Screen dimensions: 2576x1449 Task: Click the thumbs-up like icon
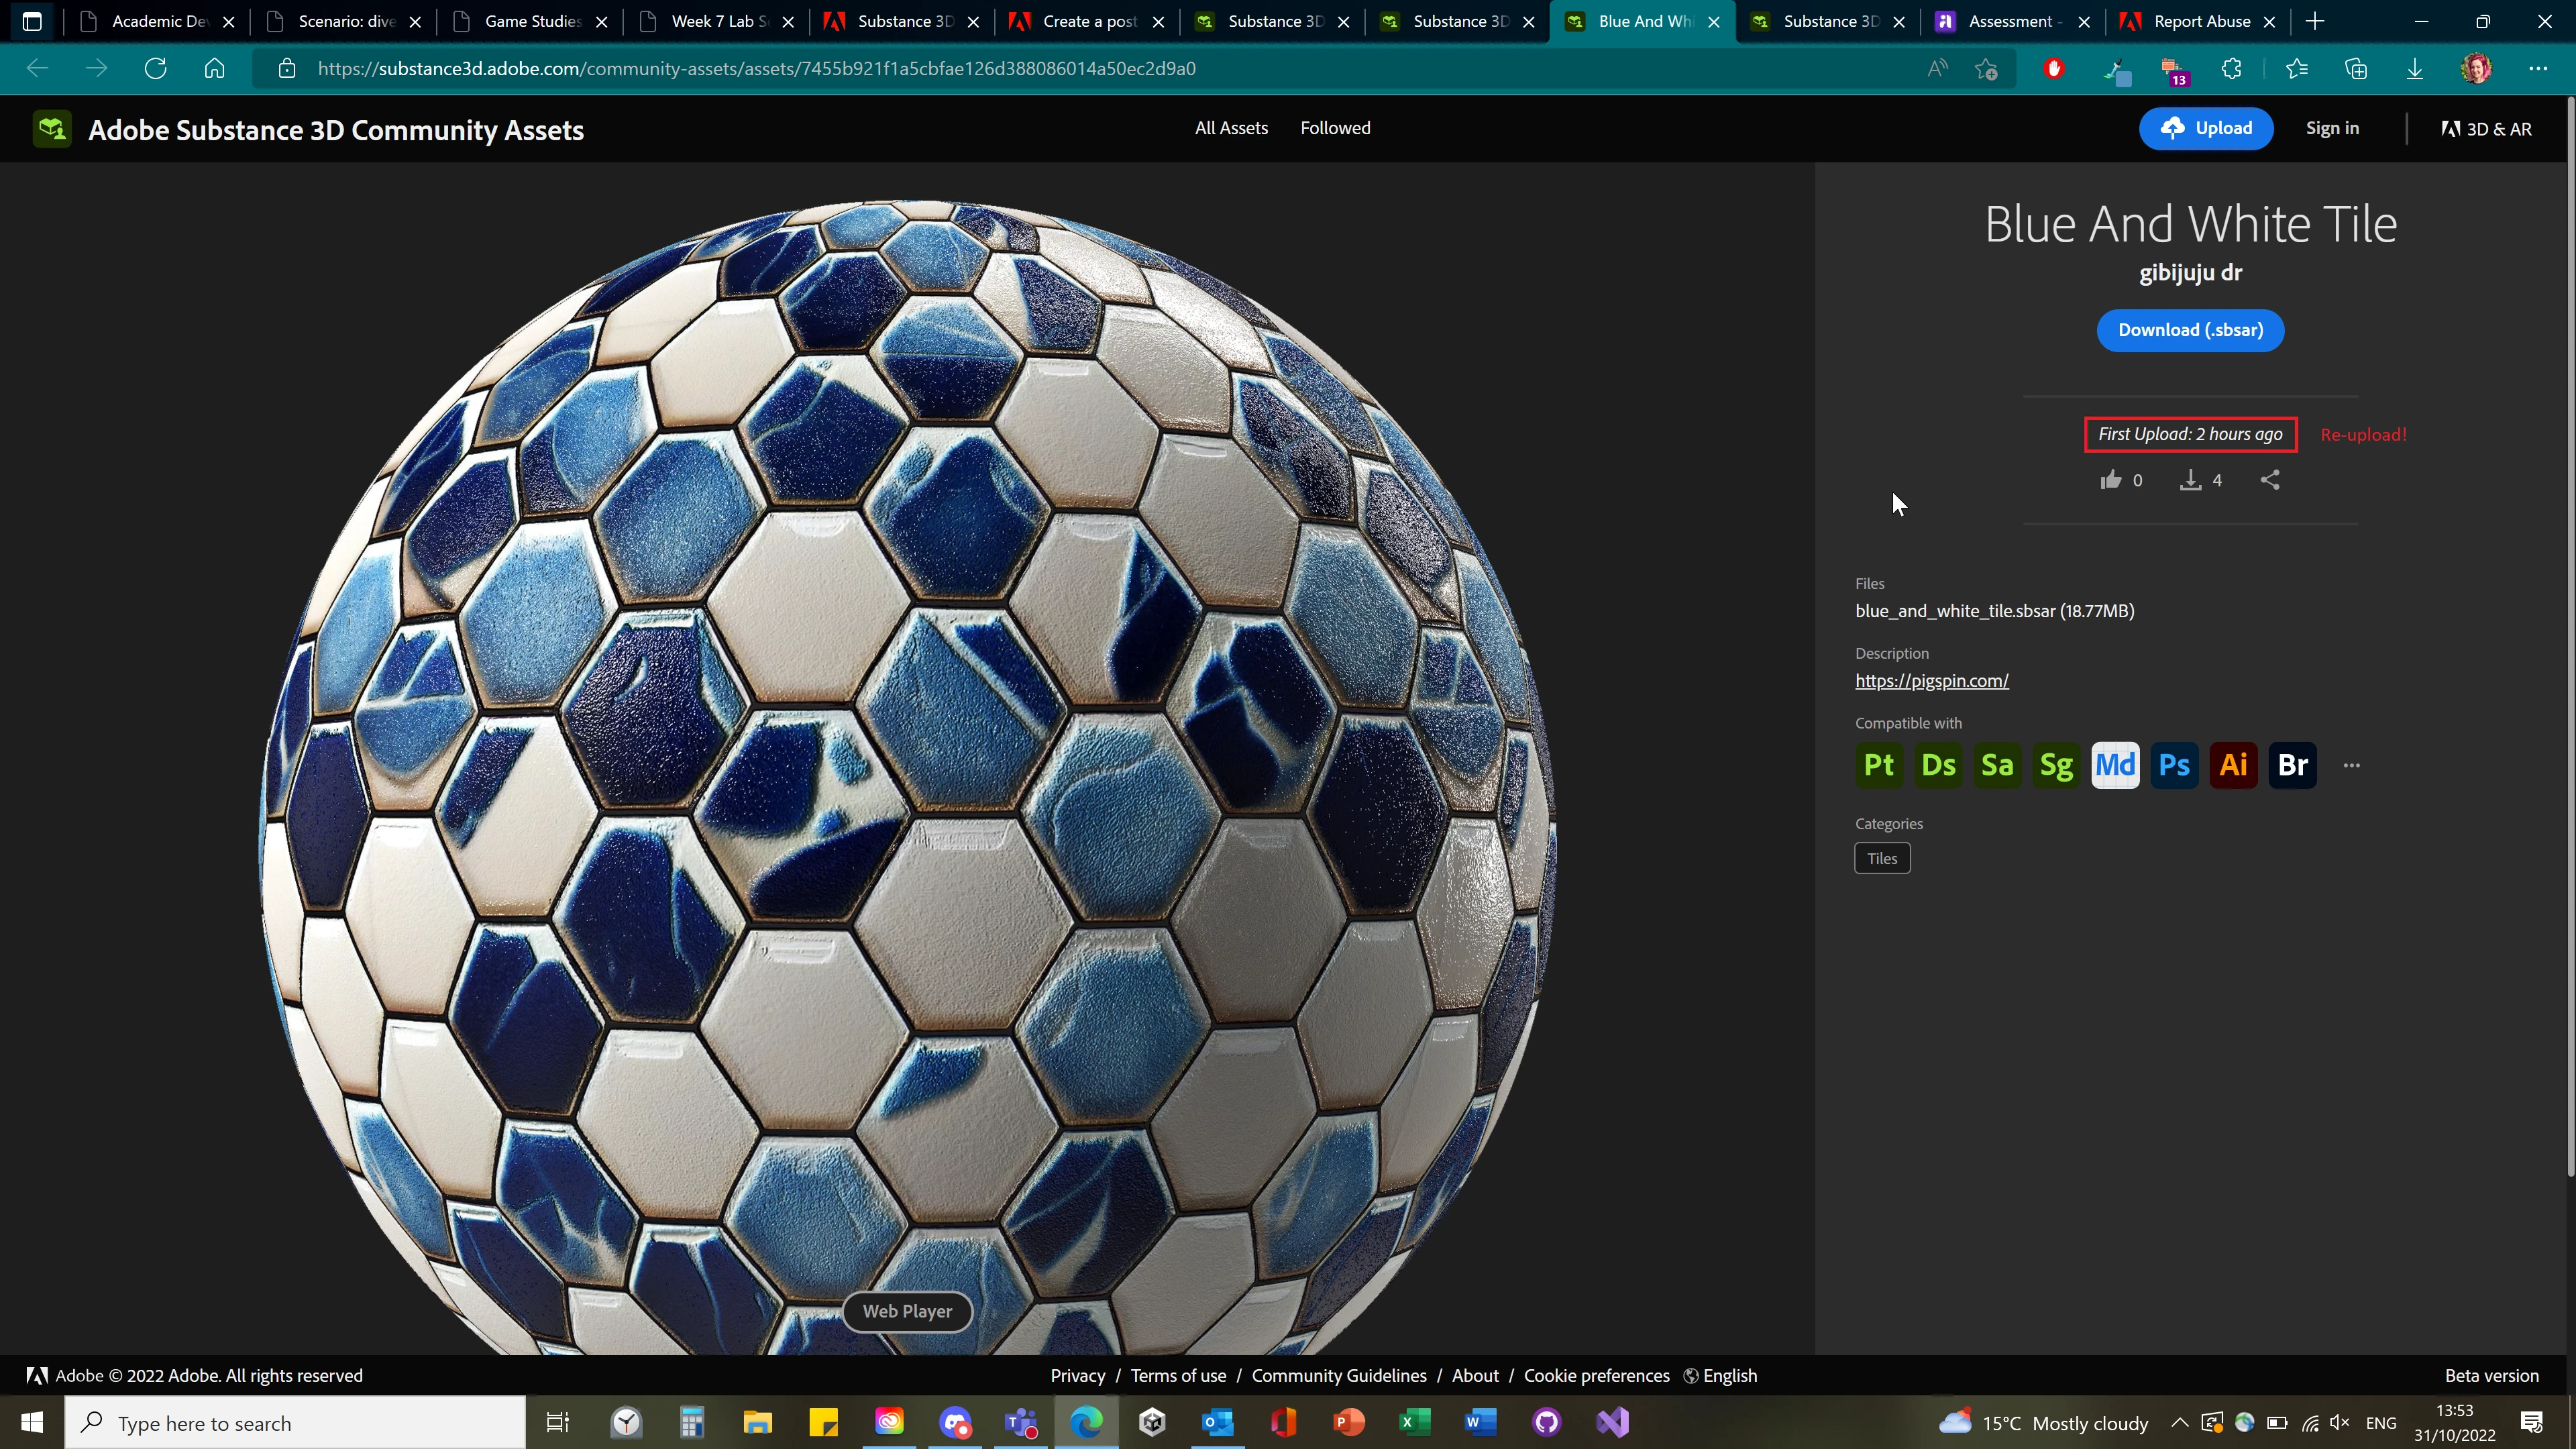point(2110,480)
